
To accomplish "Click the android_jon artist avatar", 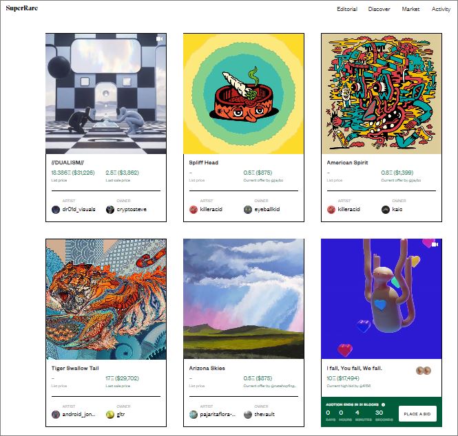I will (x=56, y=415).
